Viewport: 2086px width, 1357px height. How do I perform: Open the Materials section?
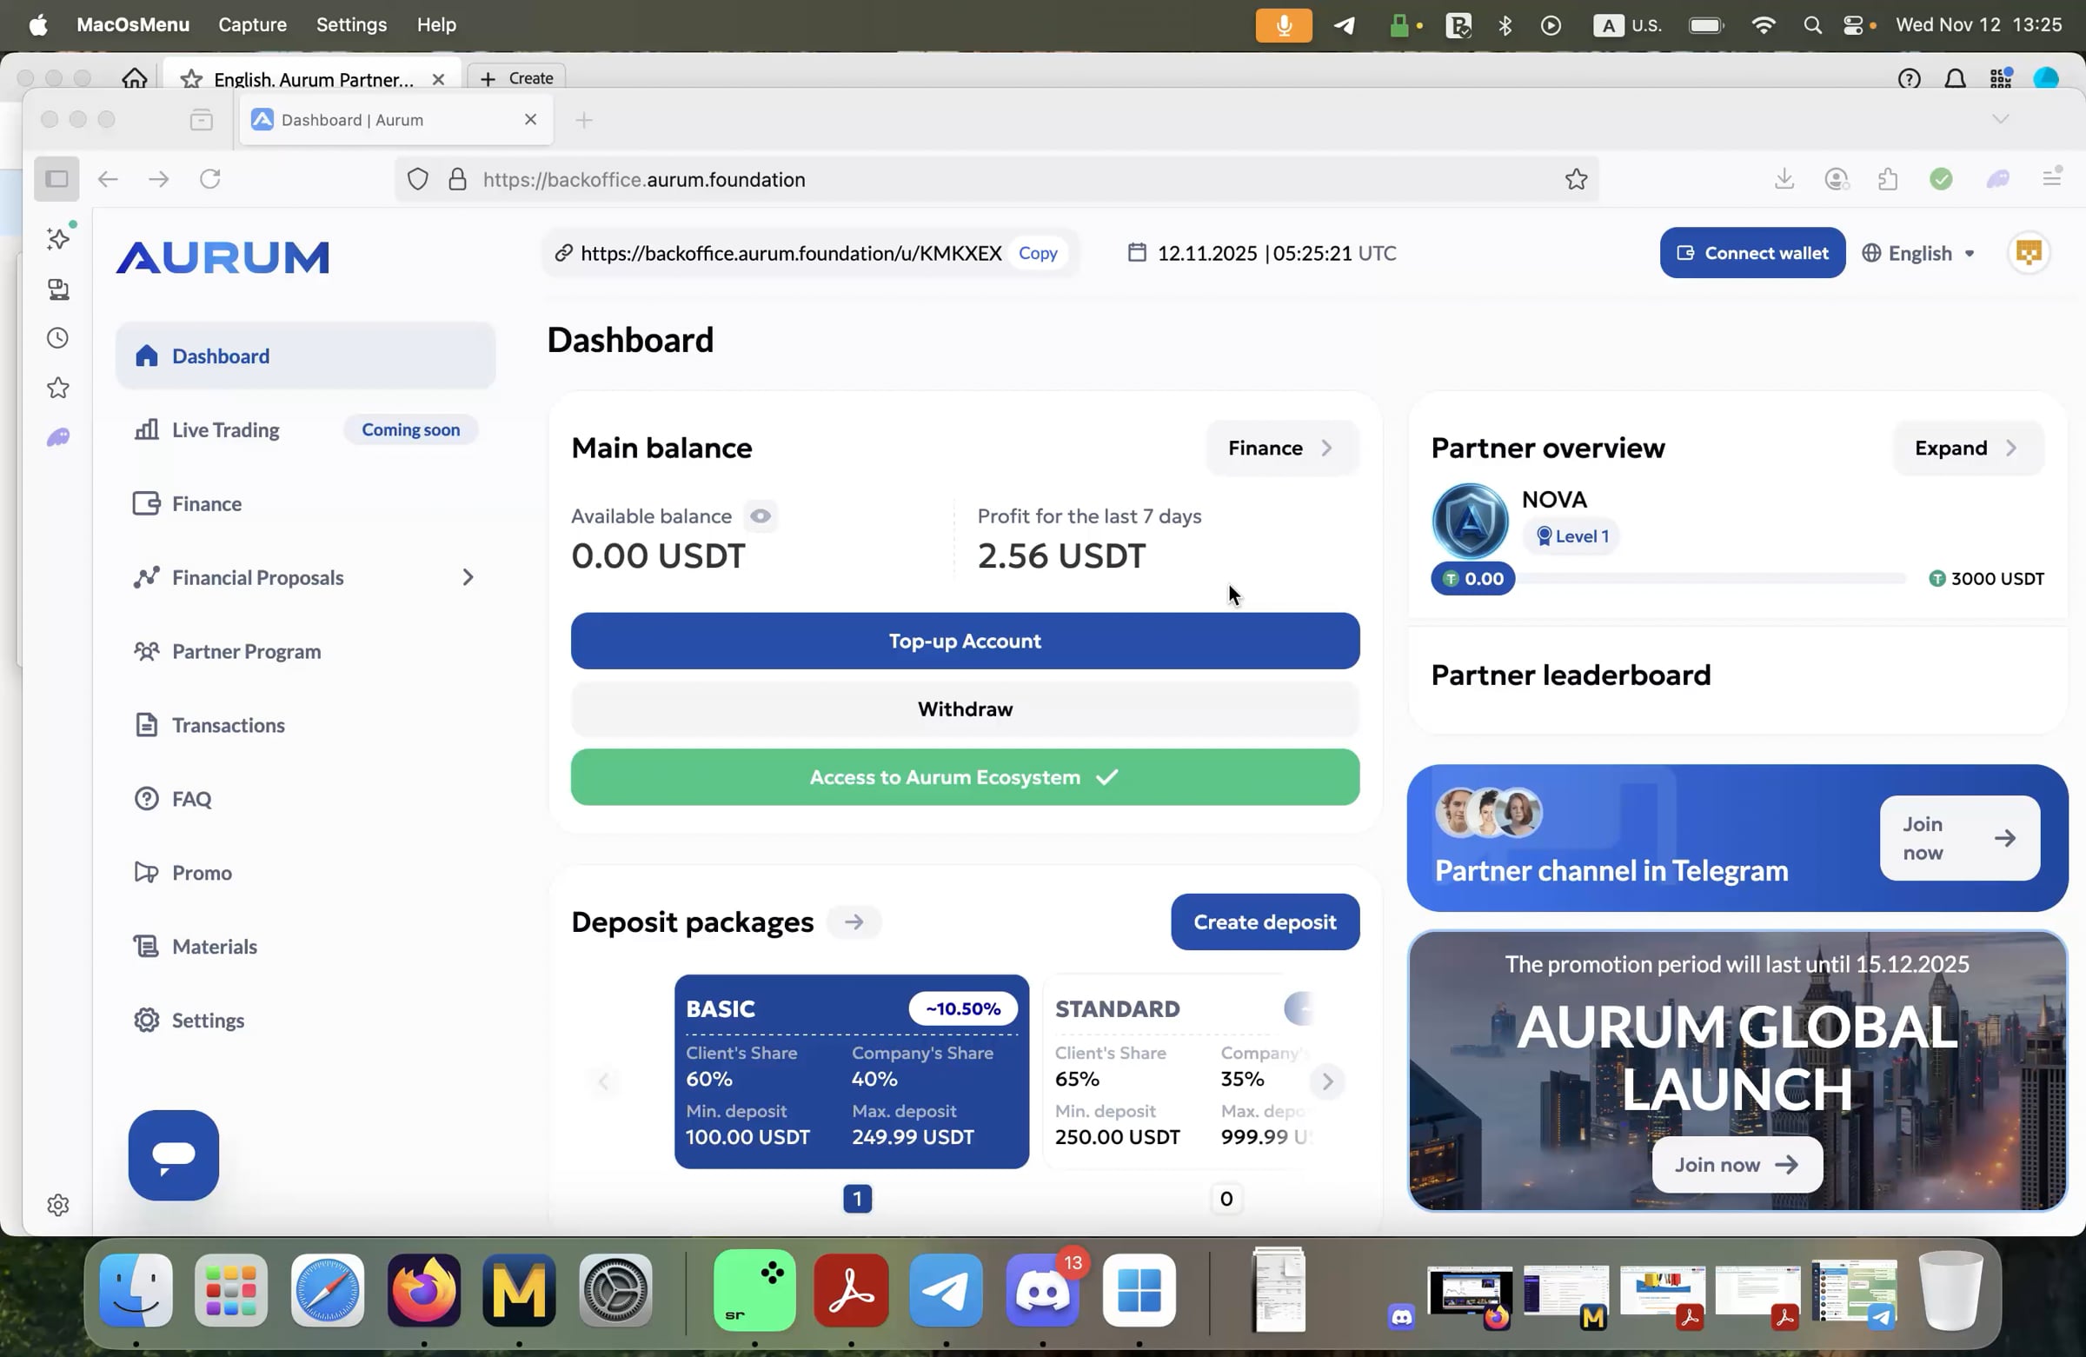click(x=306, y=946)
